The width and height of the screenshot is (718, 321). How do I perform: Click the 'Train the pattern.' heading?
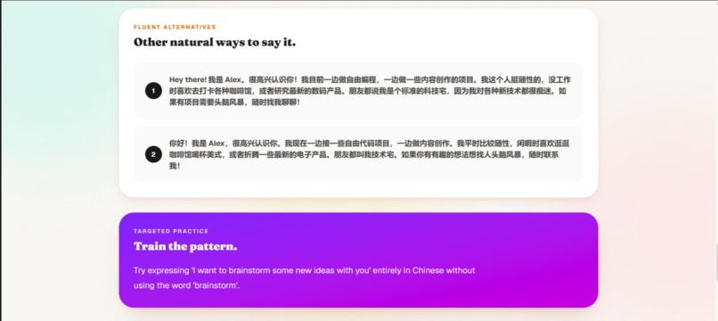tap(185, 246)
